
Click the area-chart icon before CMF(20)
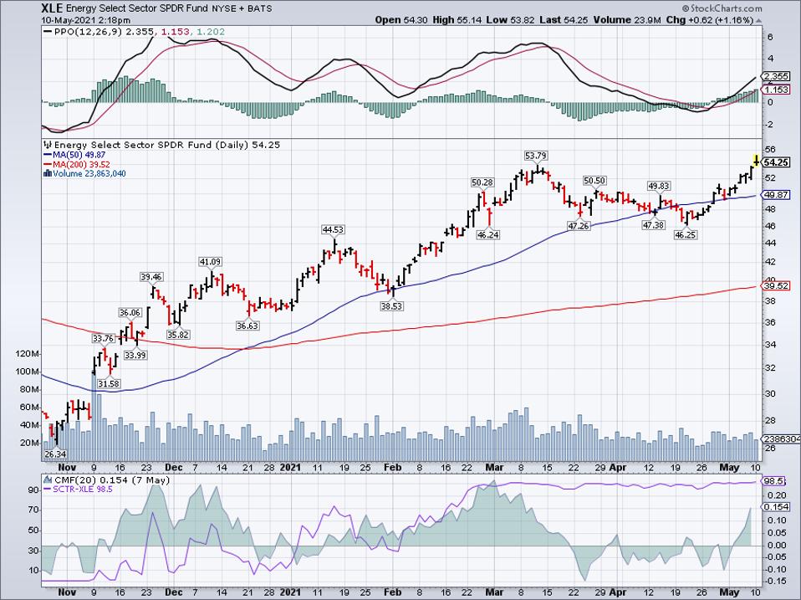click(48, 479)
